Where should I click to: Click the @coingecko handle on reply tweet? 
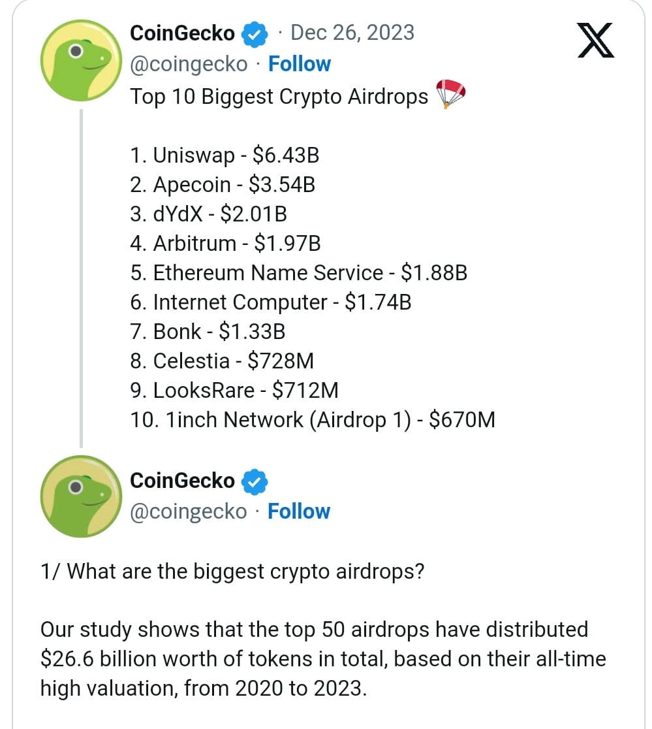tap(189, 511)
